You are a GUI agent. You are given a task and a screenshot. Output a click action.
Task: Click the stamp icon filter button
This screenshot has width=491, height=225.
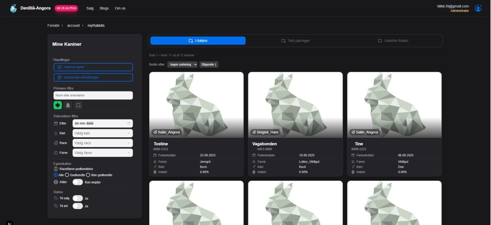[x=68, y=105]
